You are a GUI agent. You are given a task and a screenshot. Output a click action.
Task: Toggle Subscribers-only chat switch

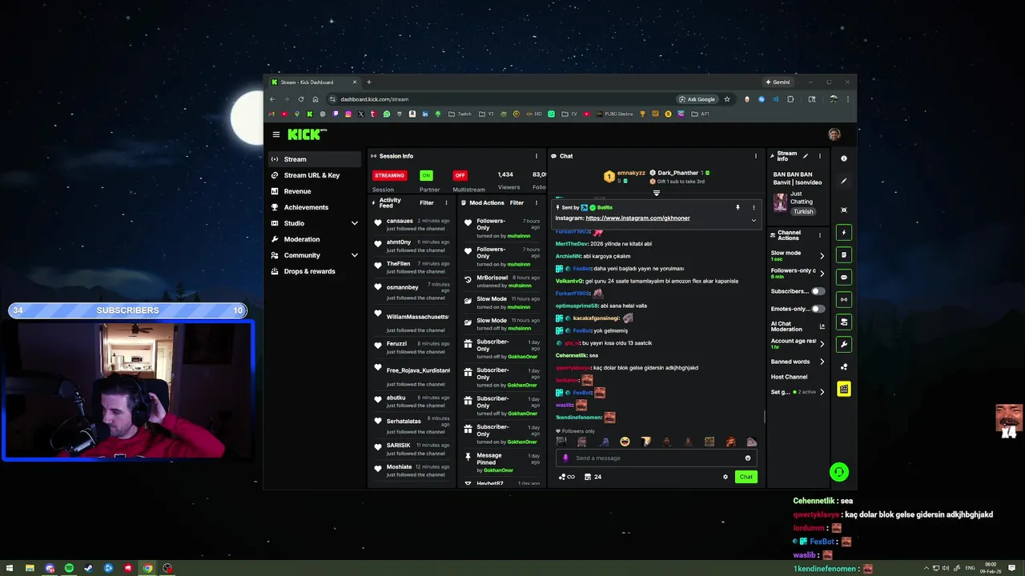tap(818, 291)
